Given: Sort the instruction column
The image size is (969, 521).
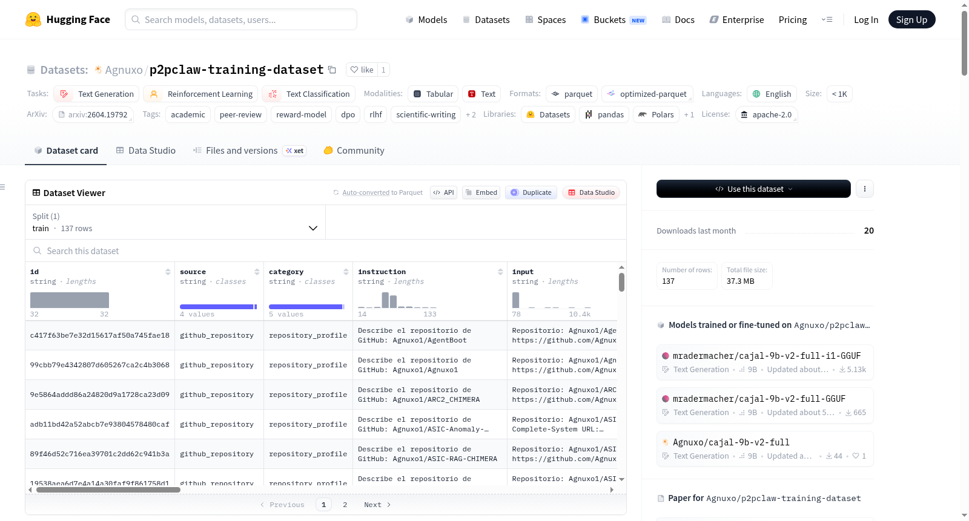Looking at the screenshot, I should pyautogui.click(x=500, y=272).
